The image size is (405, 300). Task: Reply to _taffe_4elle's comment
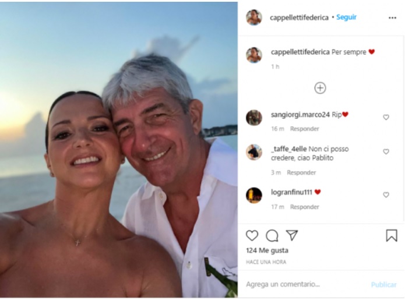point(301,172)
